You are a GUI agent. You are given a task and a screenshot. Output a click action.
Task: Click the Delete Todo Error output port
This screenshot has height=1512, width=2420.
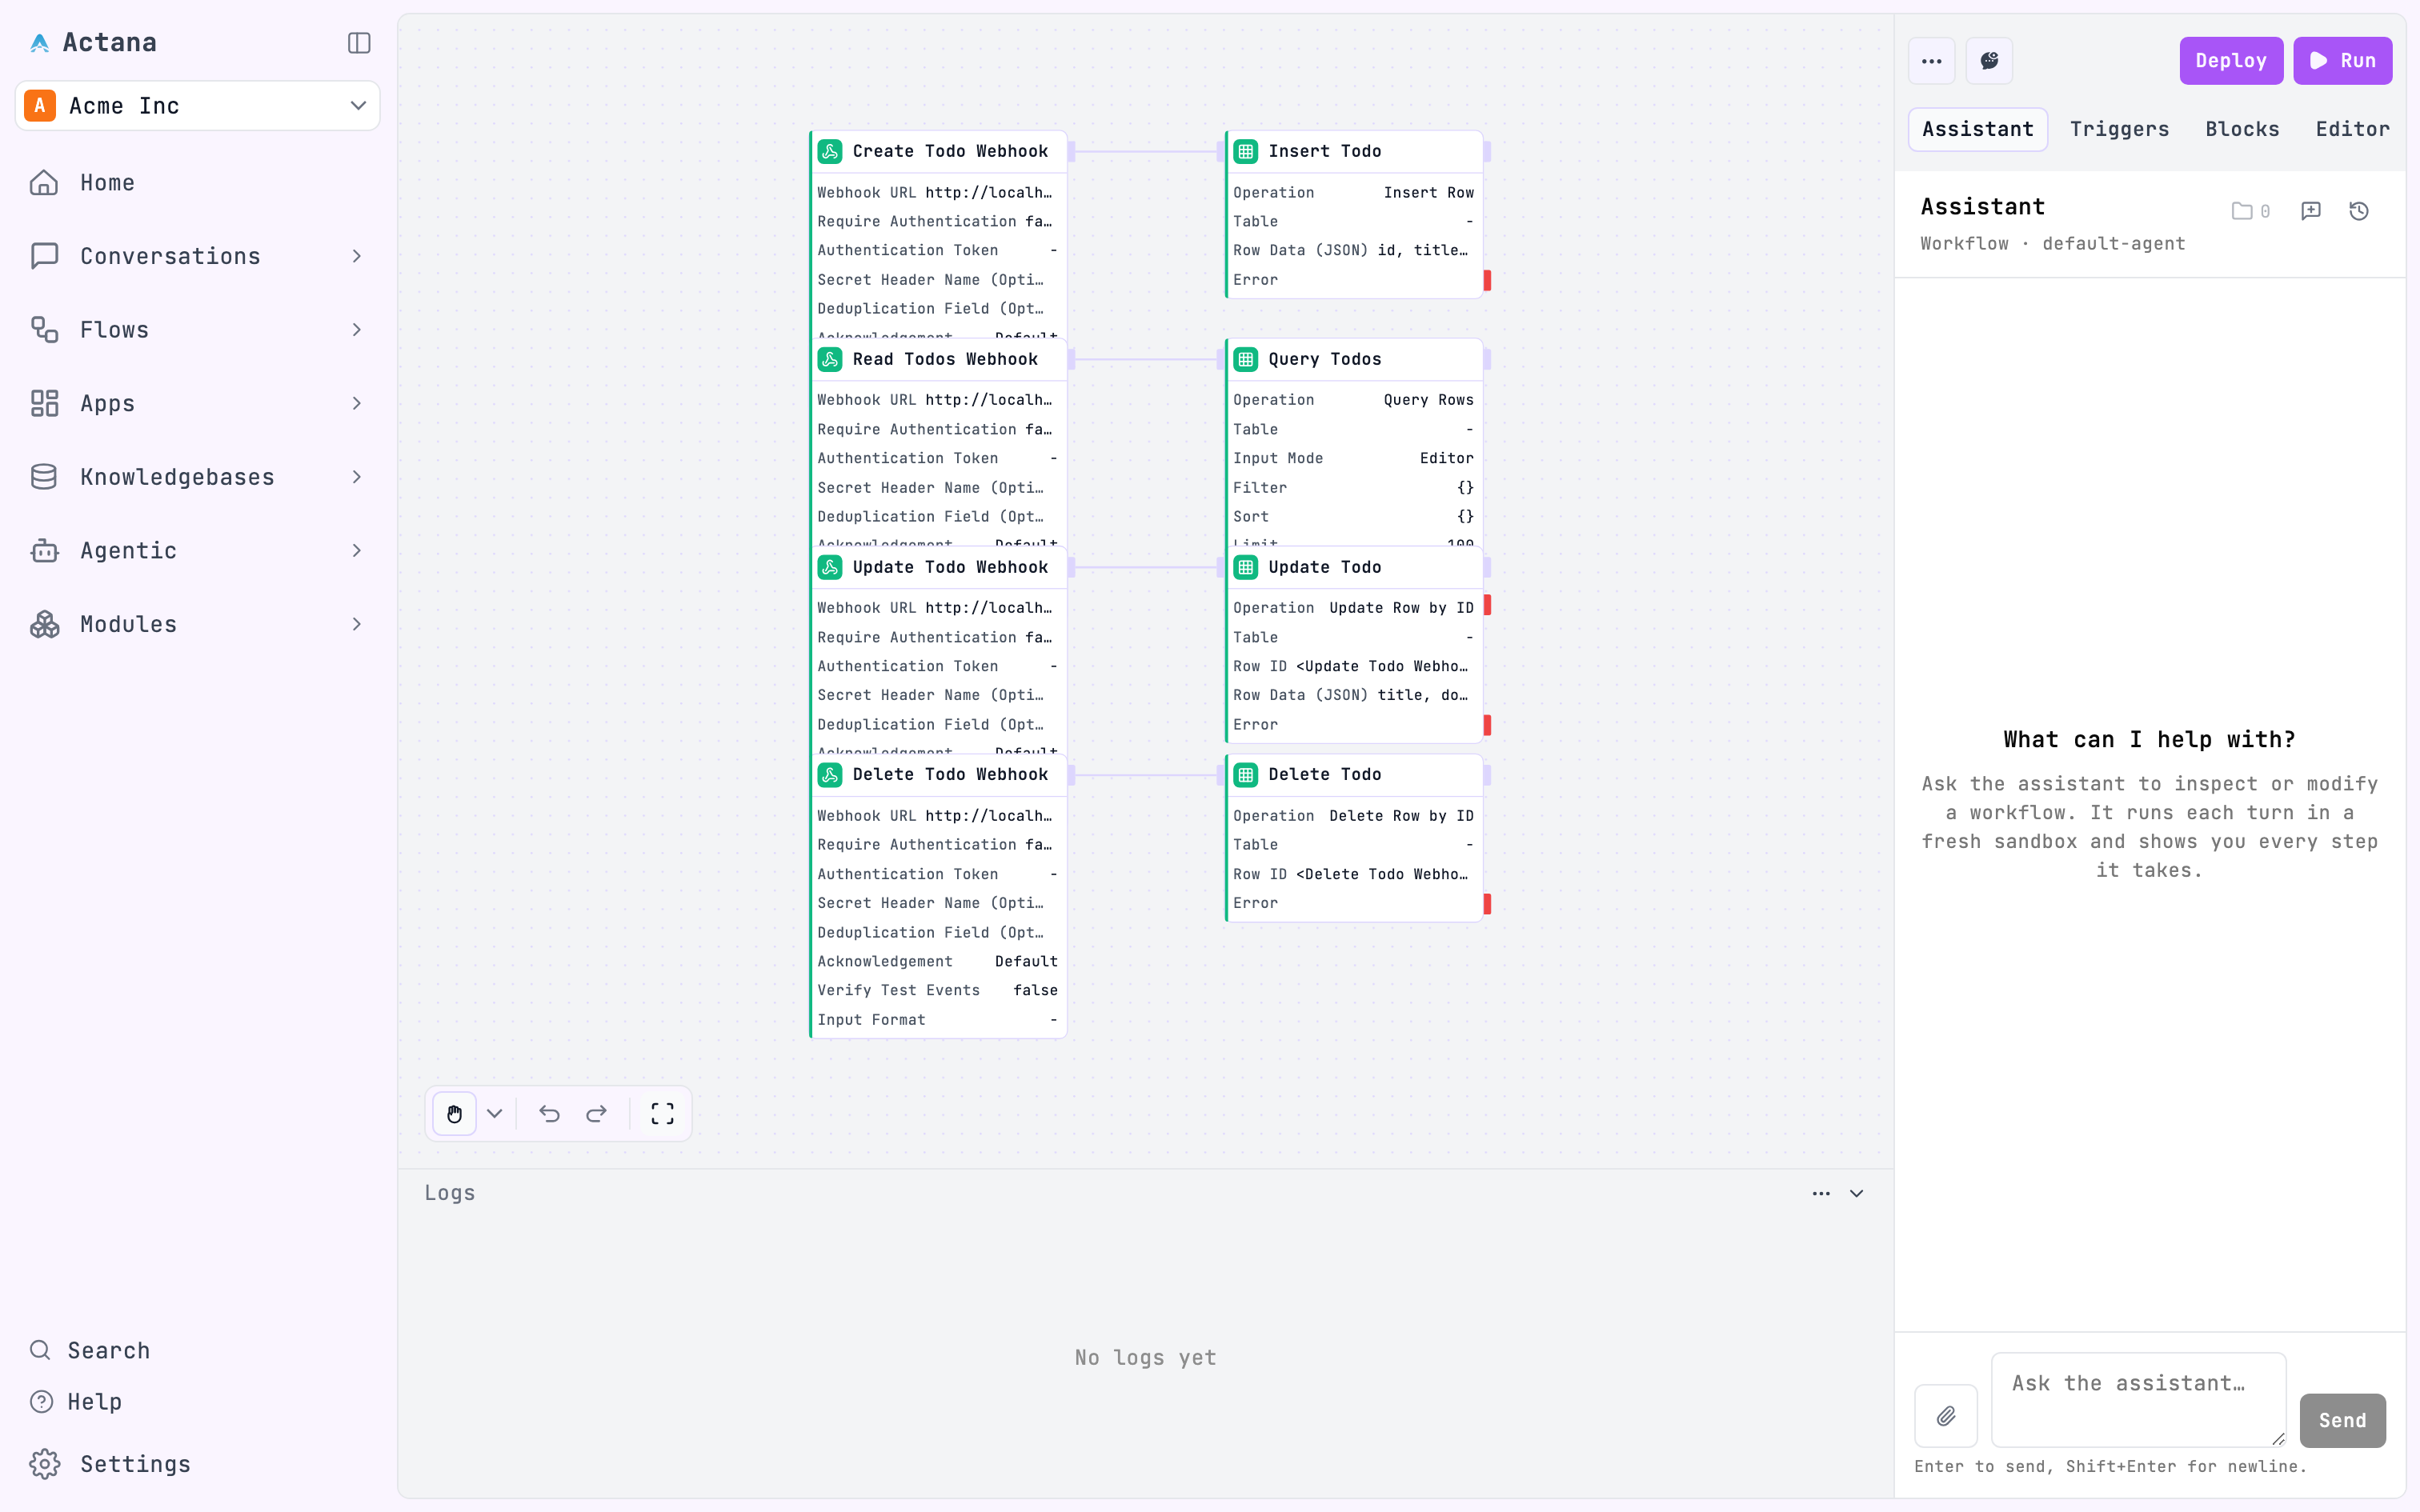click(1488, 904)
